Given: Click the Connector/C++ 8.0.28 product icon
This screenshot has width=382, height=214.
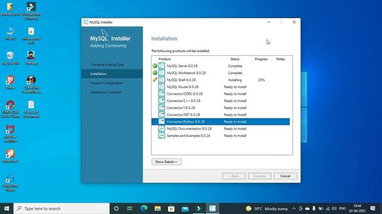Looking at the screenshot, I should pyautogui.click(x=162, y=100).
